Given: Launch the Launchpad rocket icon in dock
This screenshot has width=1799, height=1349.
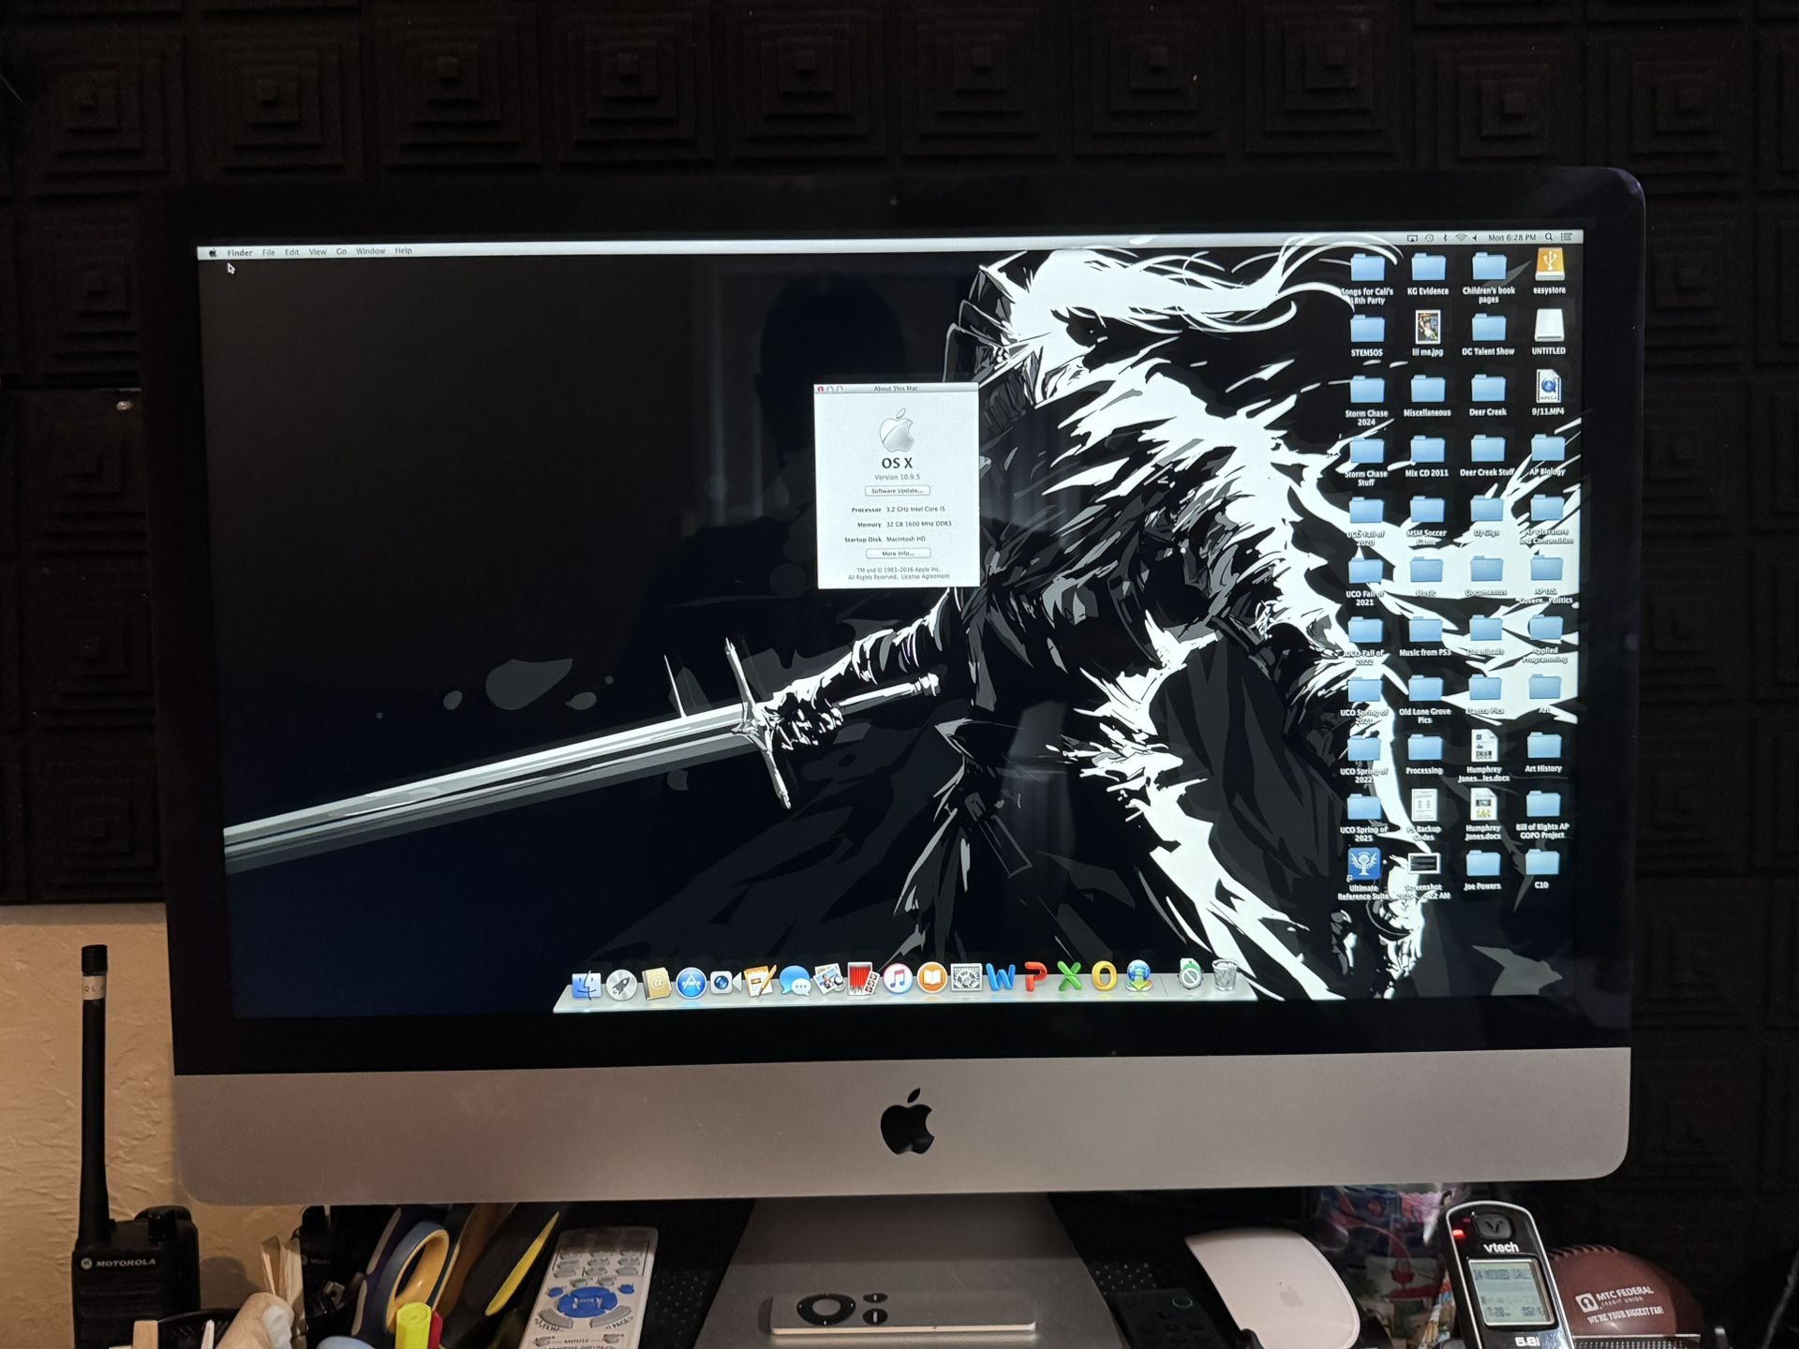Looking at the screenshot, I should 621,985.
